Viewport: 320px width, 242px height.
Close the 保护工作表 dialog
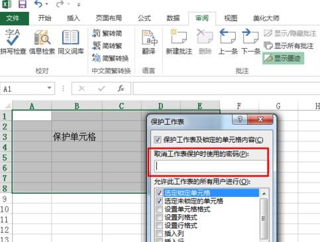260,120
